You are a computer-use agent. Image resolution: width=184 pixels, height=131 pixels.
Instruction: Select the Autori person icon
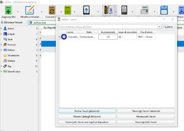click(5, 28)
